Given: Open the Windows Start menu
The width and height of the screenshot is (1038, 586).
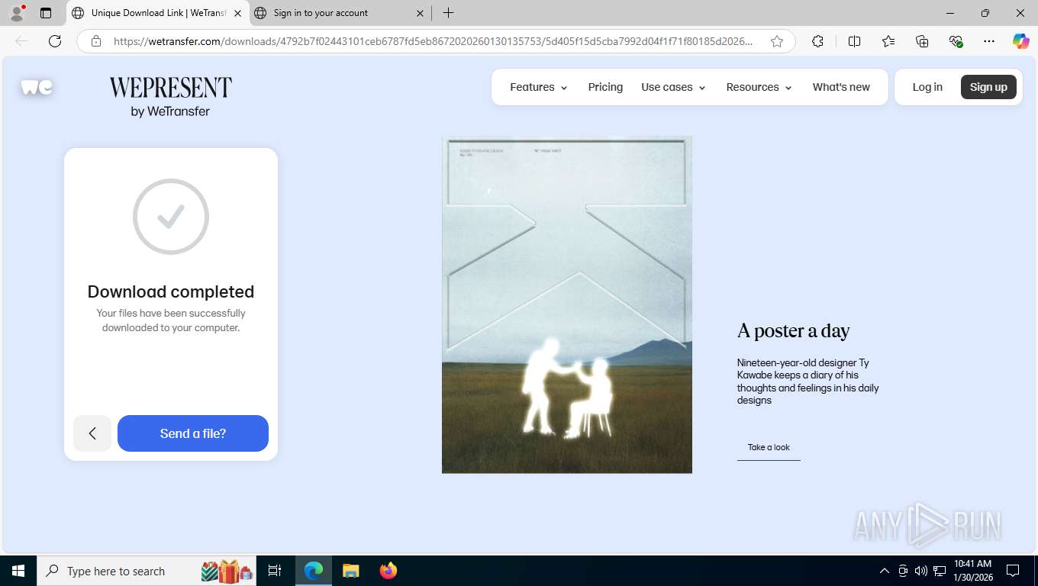Looking at the screenshot, I should coord(18,571).
